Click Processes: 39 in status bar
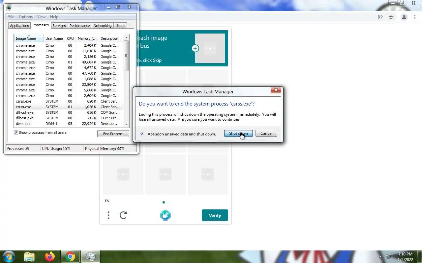This screenshot has height=263, width=422. [18, 149]
